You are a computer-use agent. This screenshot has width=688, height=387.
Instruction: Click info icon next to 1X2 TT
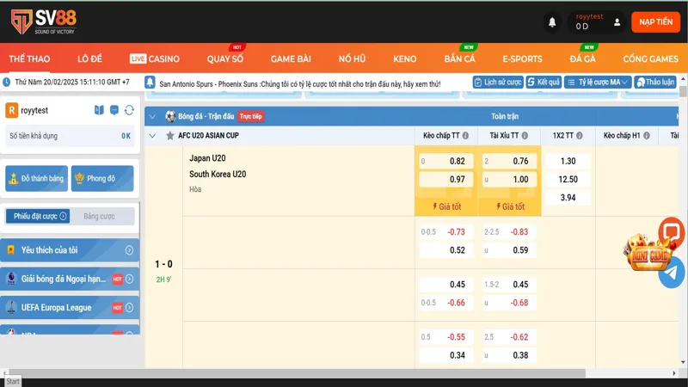pos(580,136)
